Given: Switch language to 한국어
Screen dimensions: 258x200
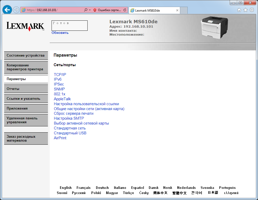Looking at the screenshot, I should 197,193.
